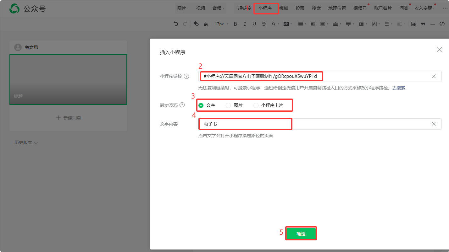Image resolution: width=449 pixels, height=252 pixels.
Task: Click the undo arrow icon
Action: click(x=176, y=24)
